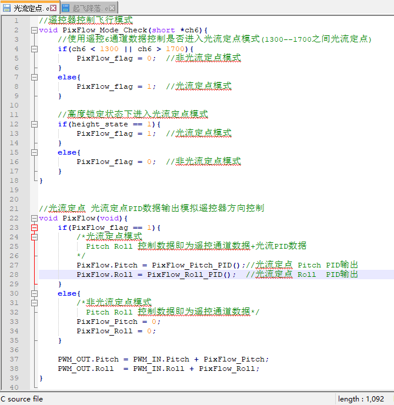Click the save icon on 光流定点.c tab
Viewport: 394px width, 405px height.
[x=6, y=8]
